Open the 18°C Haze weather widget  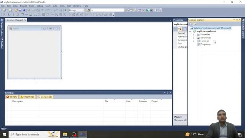tap(194, 135)
